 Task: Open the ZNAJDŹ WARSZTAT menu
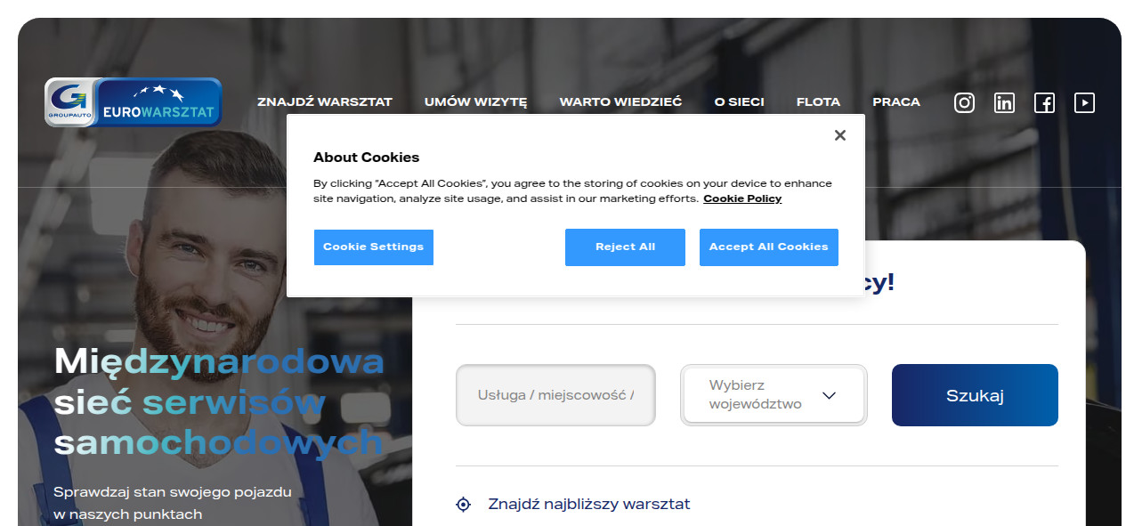(x=325, y=102)
